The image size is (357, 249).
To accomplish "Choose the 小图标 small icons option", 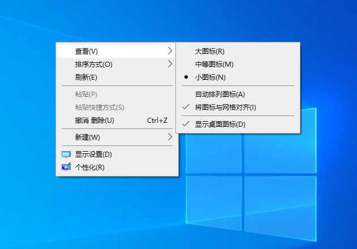I will click(210, 78).
